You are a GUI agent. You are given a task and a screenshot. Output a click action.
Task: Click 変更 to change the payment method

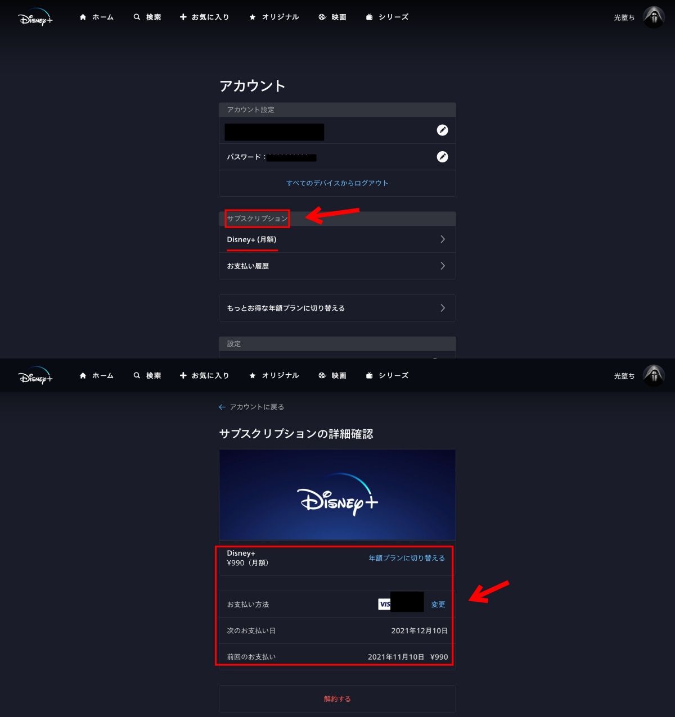pyautogui.click(x=438, y=605)
